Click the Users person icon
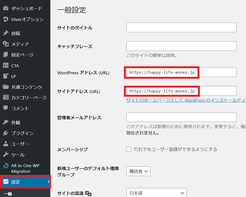Image resolution: width=246 pixels, height=197 pixels. pos(6,144)
